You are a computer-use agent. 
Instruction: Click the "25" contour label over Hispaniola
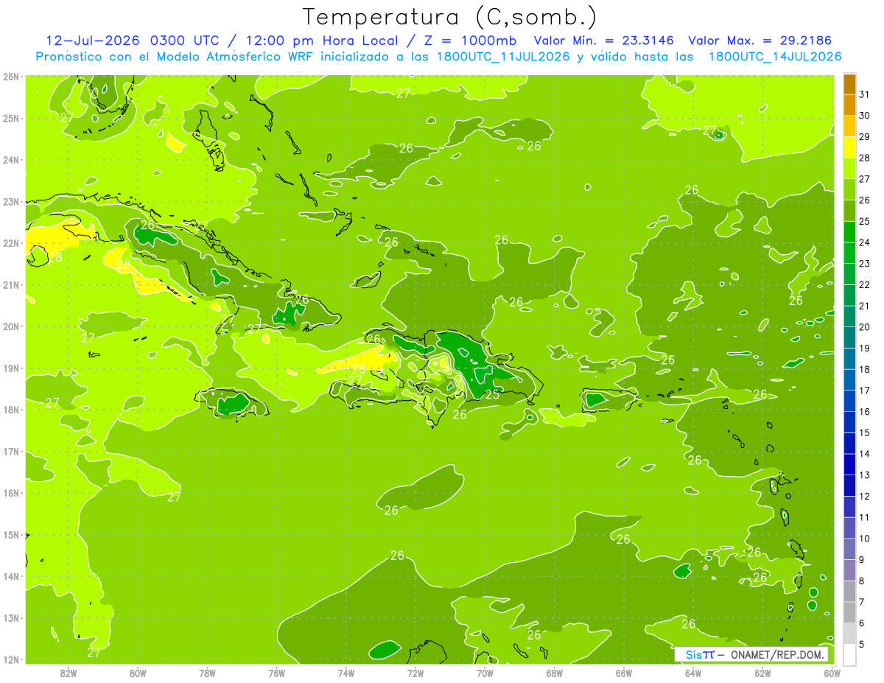[x=492, y=395]
